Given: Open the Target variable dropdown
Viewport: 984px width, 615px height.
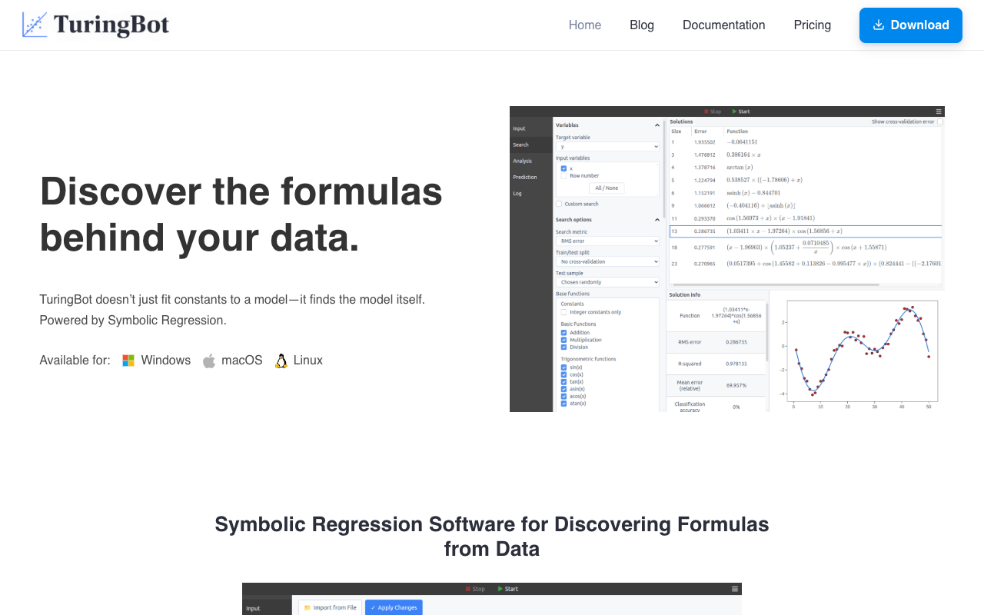Looking at the screenshot, I should (x=607, y=146).
